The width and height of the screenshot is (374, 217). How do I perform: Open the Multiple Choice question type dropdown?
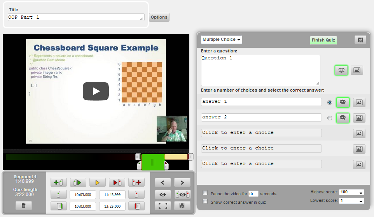(x=222, y=40)
